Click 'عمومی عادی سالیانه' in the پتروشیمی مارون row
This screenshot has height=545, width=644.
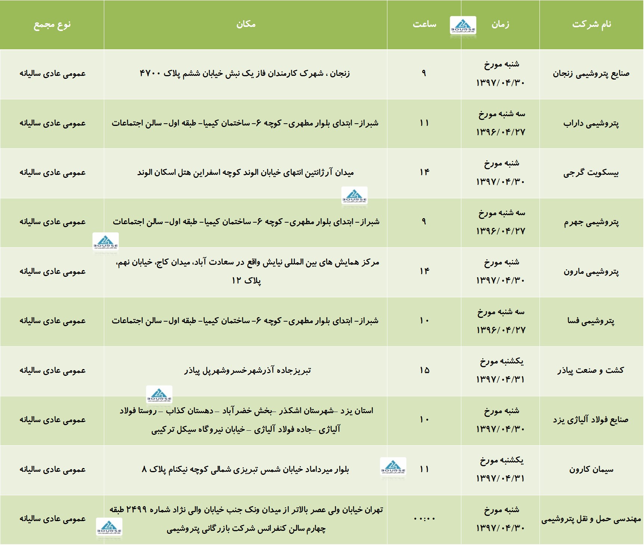coord(52,272)
